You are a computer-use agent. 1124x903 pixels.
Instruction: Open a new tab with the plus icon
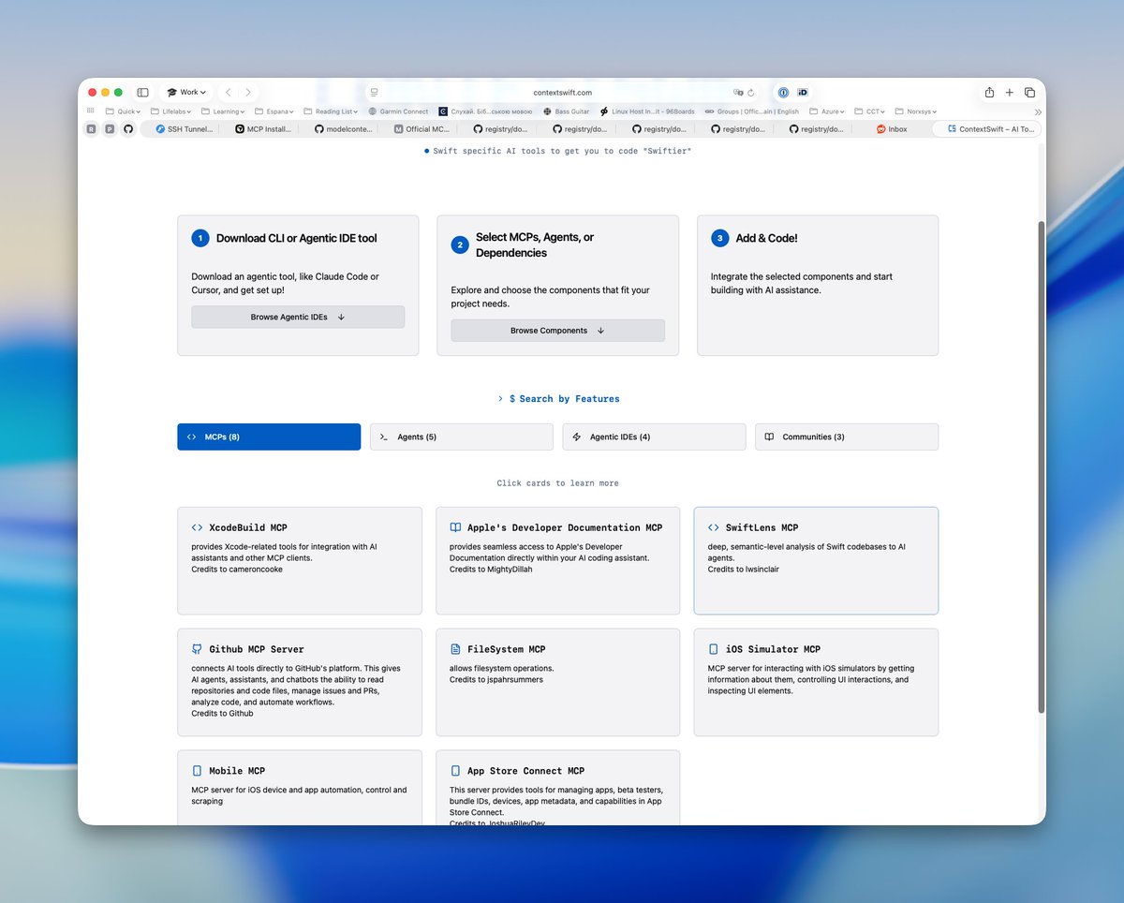click(x=1009, y=92)
